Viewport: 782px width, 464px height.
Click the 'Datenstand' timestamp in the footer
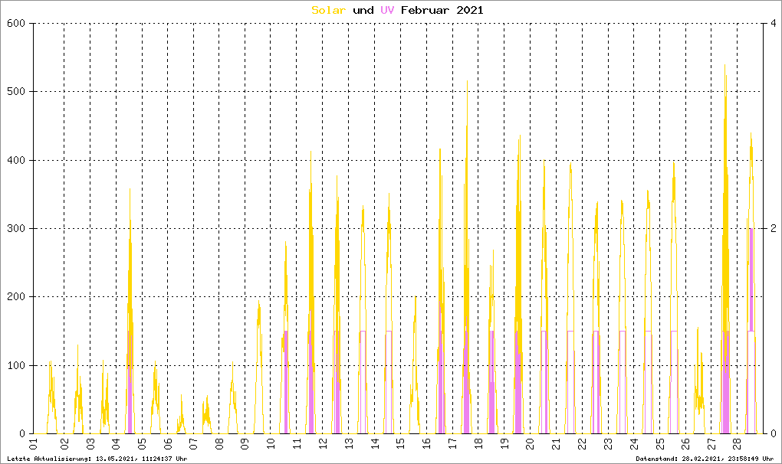pyautogui.click(x=705, y=458)
